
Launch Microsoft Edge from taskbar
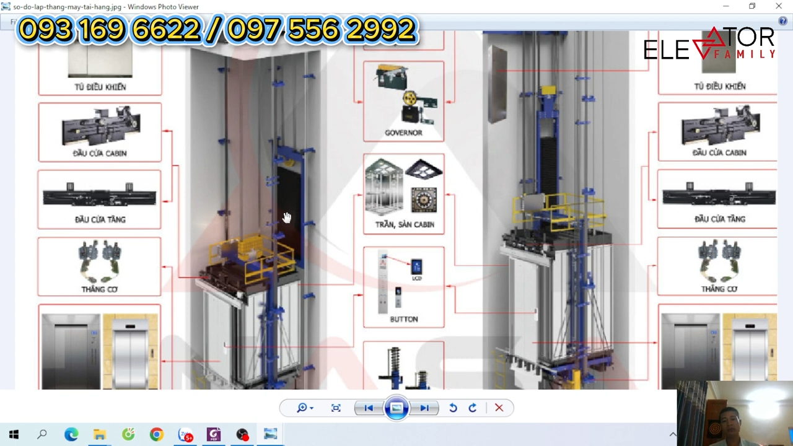(71, 434)
